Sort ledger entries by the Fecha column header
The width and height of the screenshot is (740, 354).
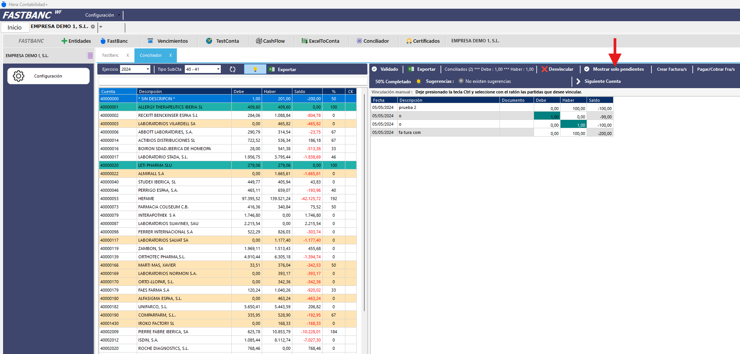pyautogui.click(x=384, y=100)
